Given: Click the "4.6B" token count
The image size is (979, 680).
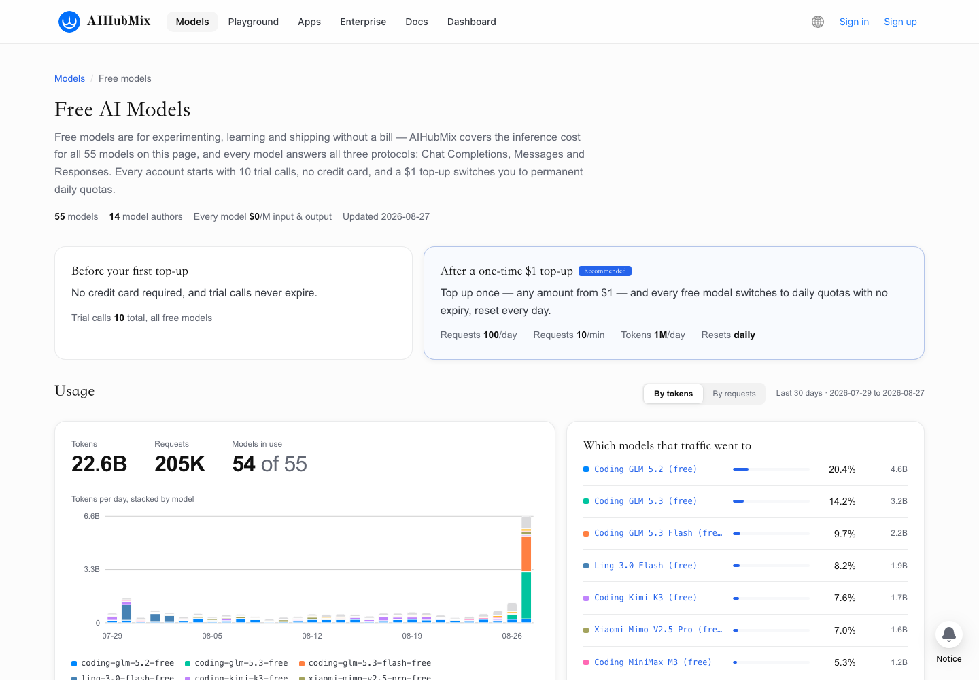Looking at the screenshot, I should tap(899, 469).
